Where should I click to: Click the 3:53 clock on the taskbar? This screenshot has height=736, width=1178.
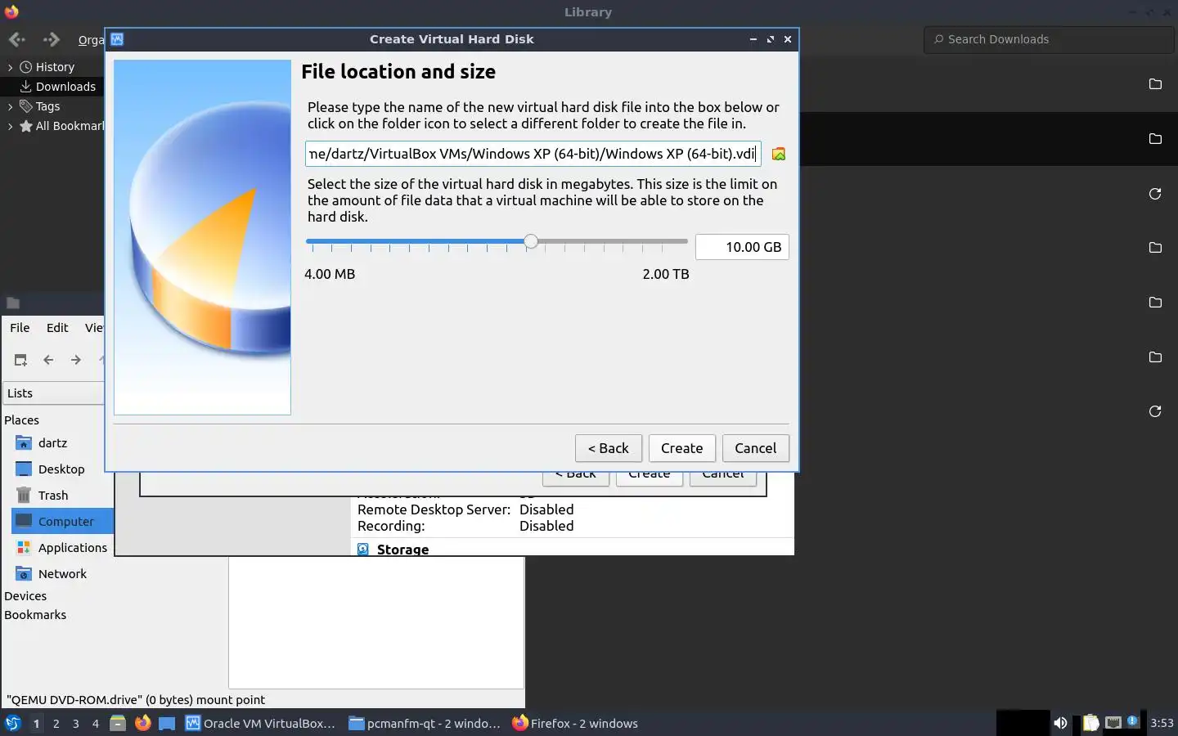pyautogui.click(x=1162, y=723)
